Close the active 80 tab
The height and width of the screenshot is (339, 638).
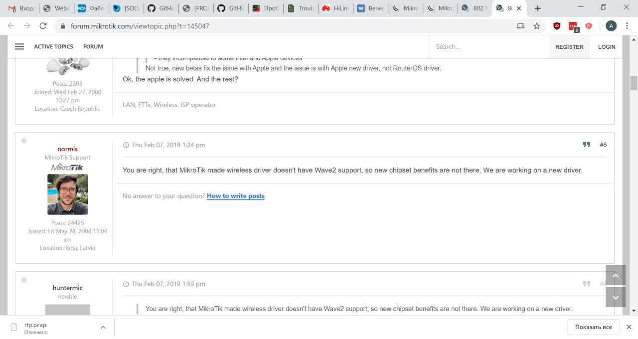519,8
